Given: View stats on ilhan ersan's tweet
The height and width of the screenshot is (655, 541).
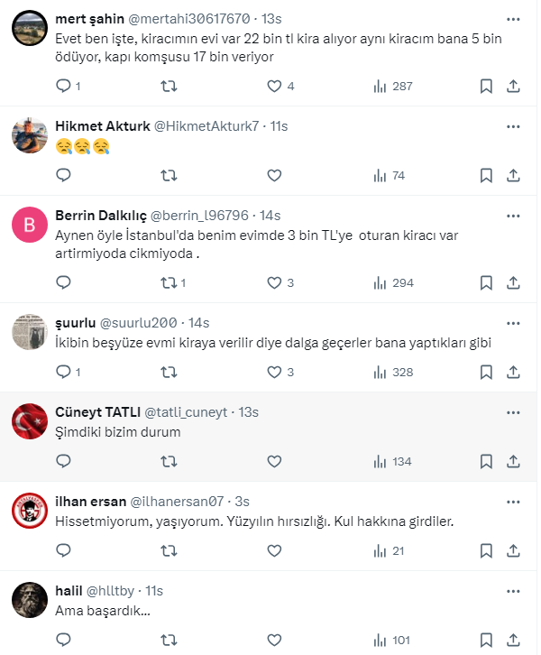Looking at the screenshot, I should click(x=381, y=550).
